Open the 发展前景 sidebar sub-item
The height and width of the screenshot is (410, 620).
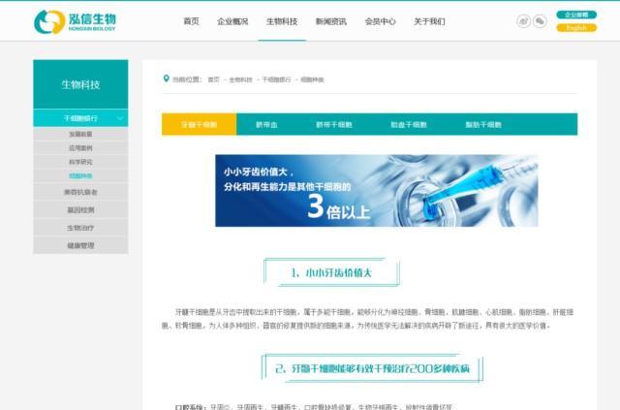pyautogui.click(x=80, y=134)
